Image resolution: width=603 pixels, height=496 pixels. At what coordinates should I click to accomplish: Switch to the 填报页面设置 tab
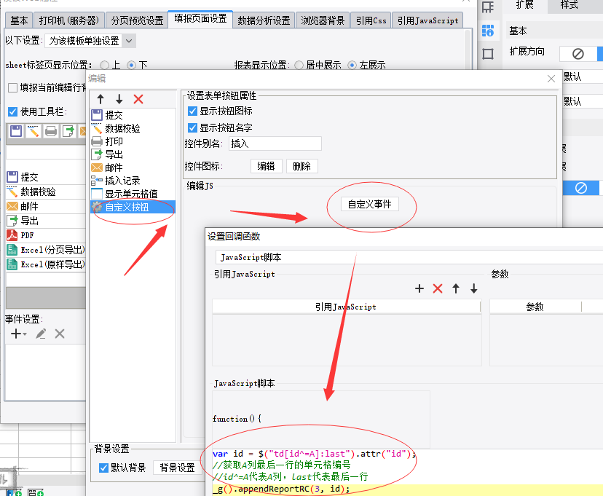point(200,19)
